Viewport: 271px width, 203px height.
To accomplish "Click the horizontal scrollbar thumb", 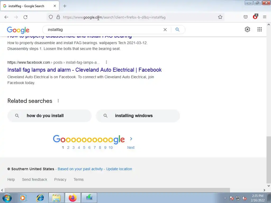I will [117, 190].
